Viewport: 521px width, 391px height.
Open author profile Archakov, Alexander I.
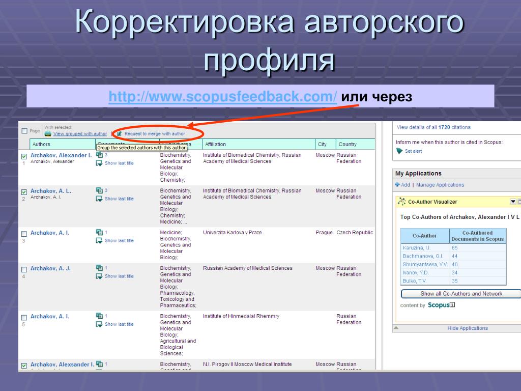pos(61,155)
